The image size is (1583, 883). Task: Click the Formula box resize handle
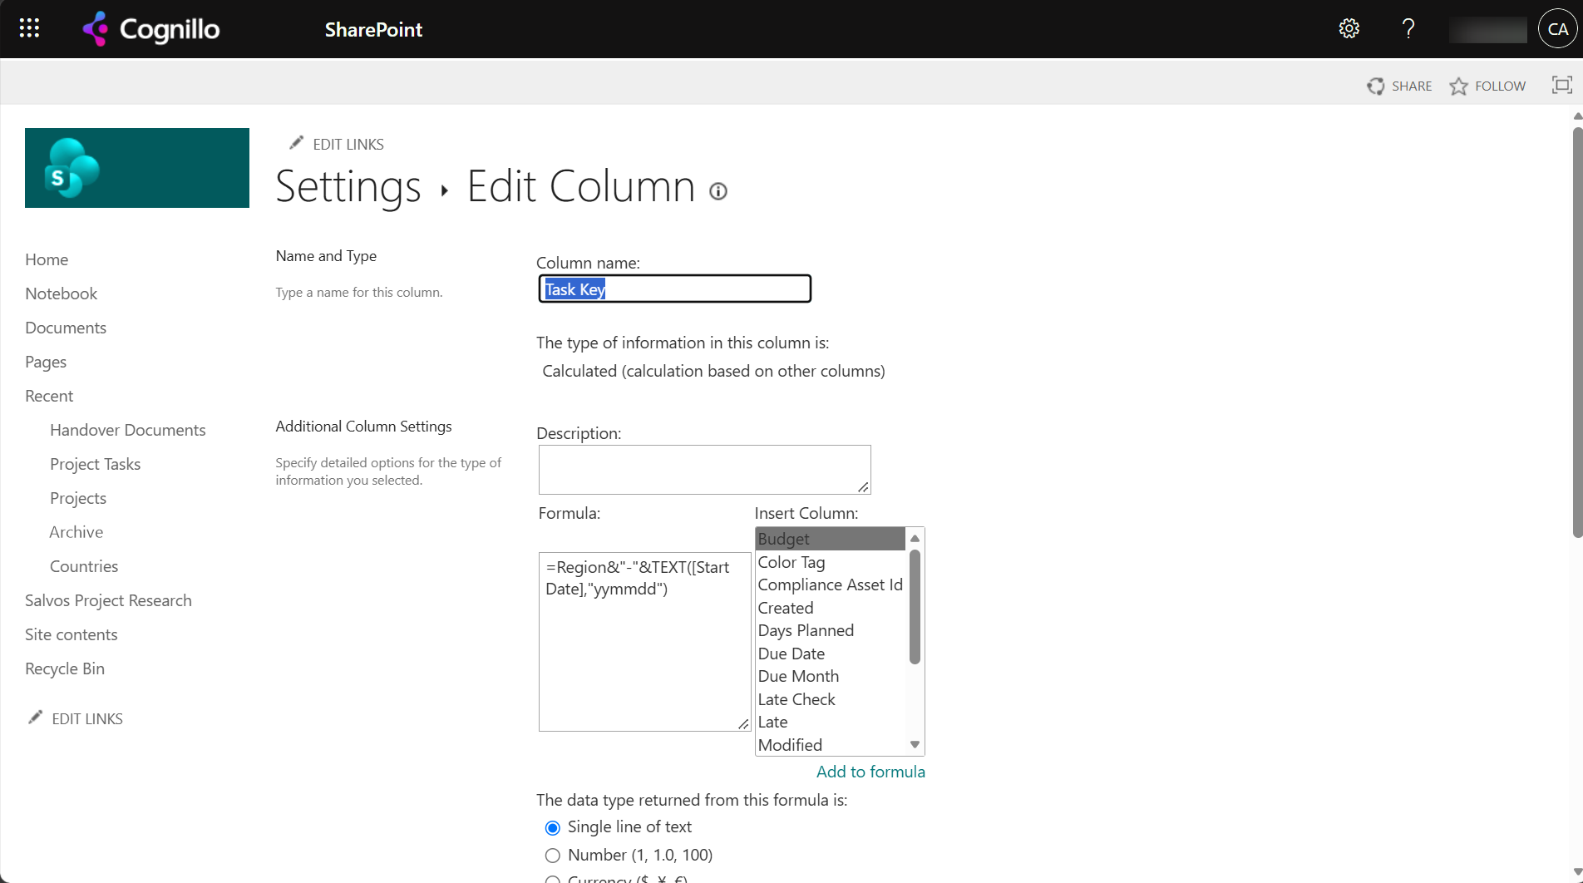tap(743, 724)
